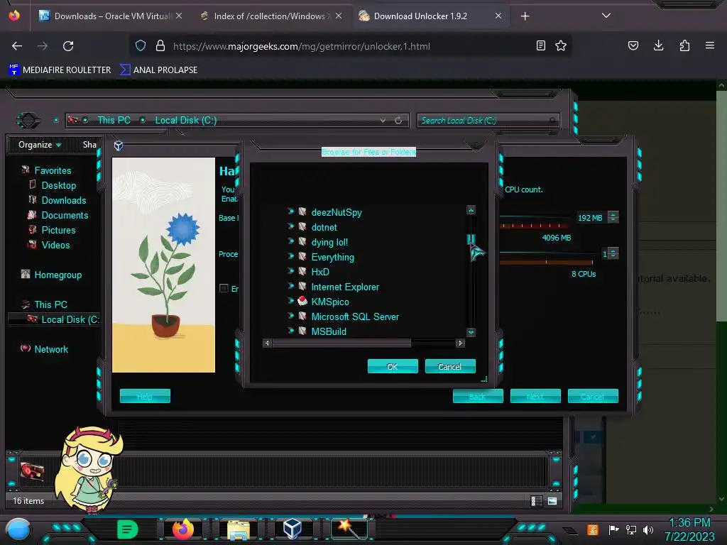The image size is (727, 545).
Task: Select the deezNutSpy folder name
Action: (337, 212)
